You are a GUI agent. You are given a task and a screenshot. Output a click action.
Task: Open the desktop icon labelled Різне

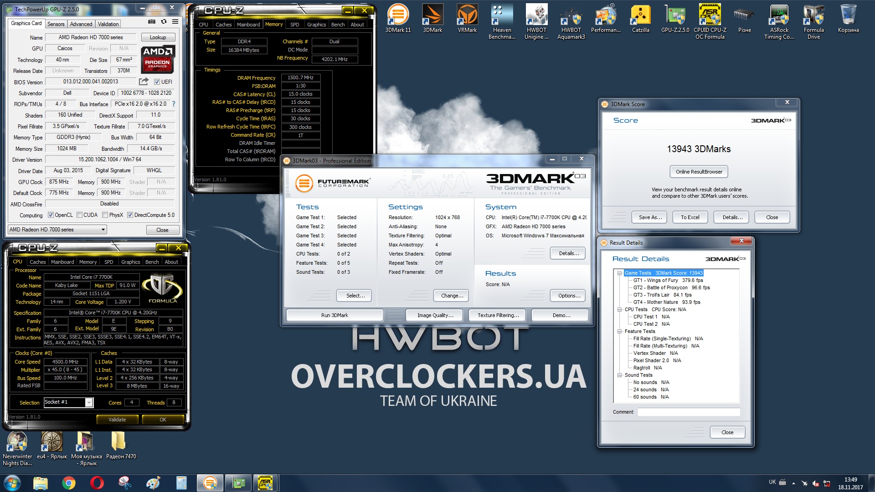click(x=744, y=19)
